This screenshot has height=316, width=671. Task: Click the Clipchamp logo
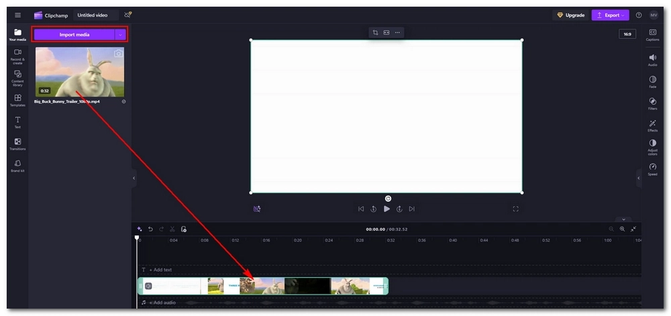tap(38, 15)
